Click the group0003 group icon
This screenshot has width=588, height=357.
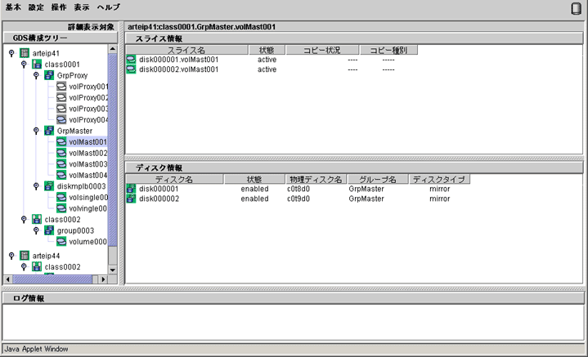49,230
